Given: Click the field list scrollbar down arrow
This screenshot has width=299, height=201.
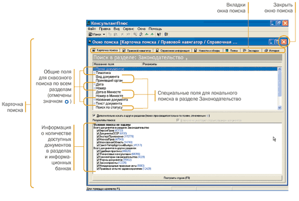Looking at the screenshot, I should (280, 107).
